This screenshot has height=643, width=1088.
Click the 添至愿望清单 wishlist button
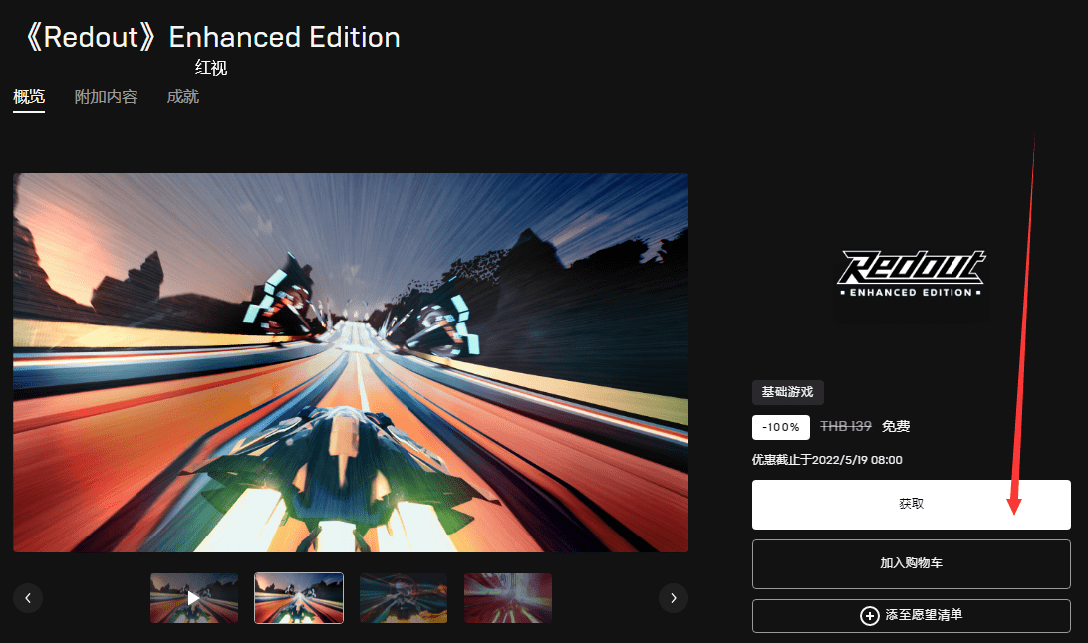click(911, 615)
